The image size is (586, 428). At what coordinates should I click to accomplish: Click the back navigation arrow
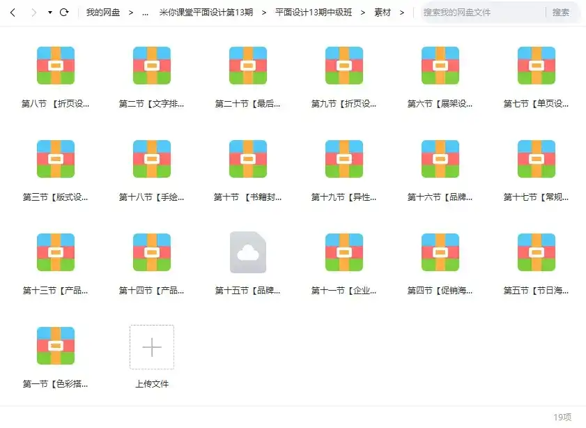pyautogui.click(x=12, y=12)
